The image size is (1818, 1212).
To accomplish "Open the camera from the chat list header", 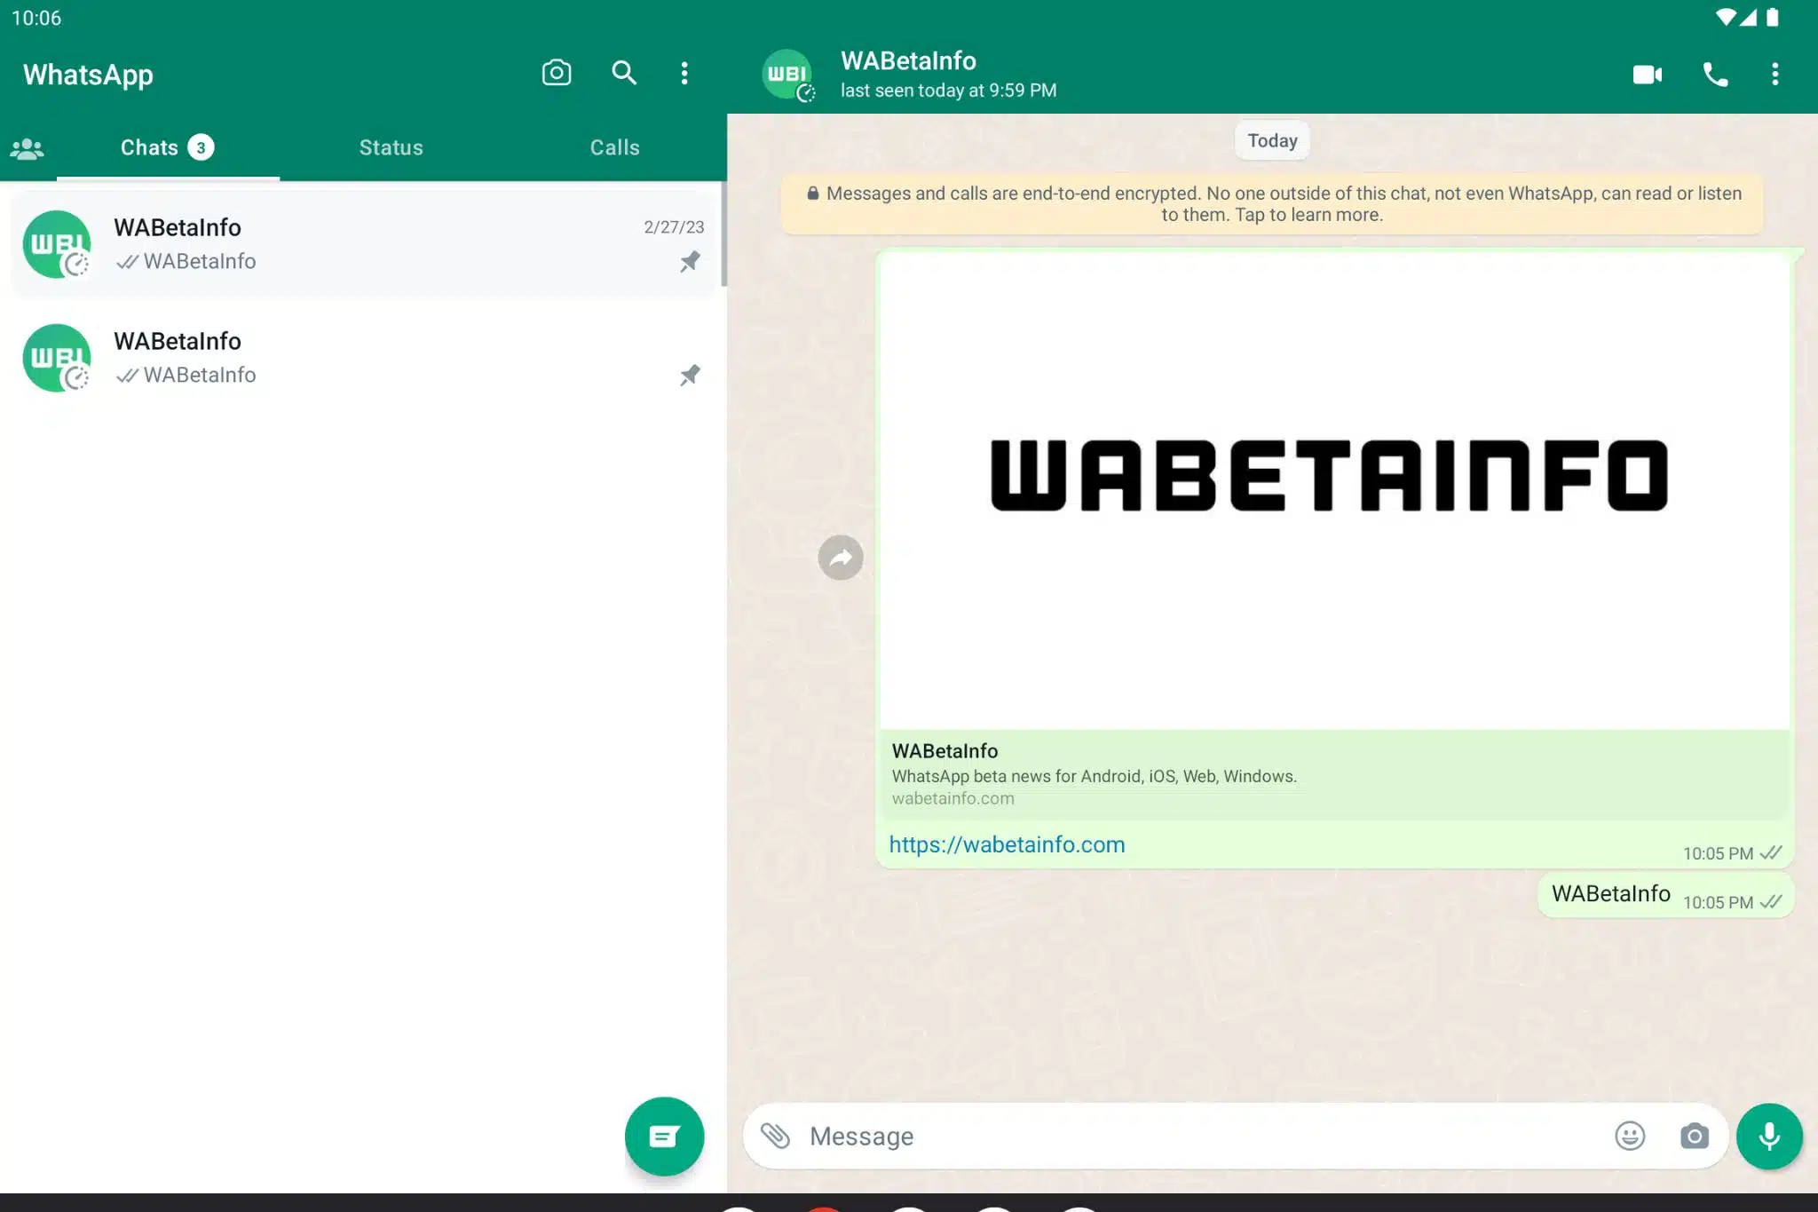I will coord(557,73).
